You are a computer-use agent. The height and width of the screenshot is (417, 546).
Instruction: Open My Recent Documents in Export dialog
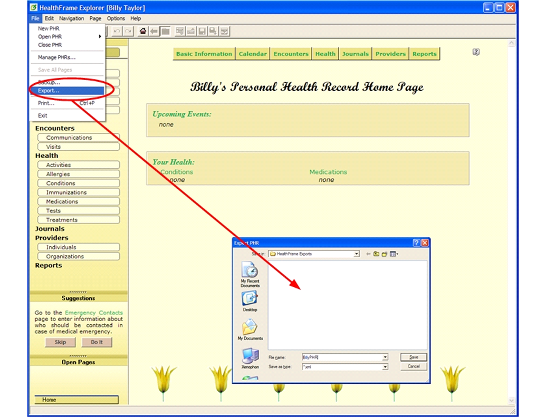(x=250, y=274)
